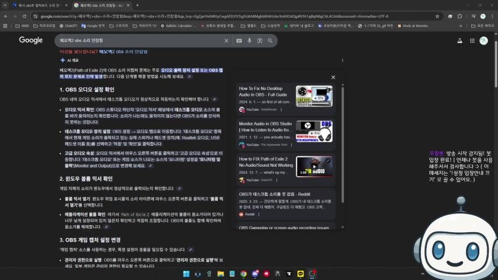Open the Chrome profile avatar in toolbar
498x280 pixels.
[483, 16]
